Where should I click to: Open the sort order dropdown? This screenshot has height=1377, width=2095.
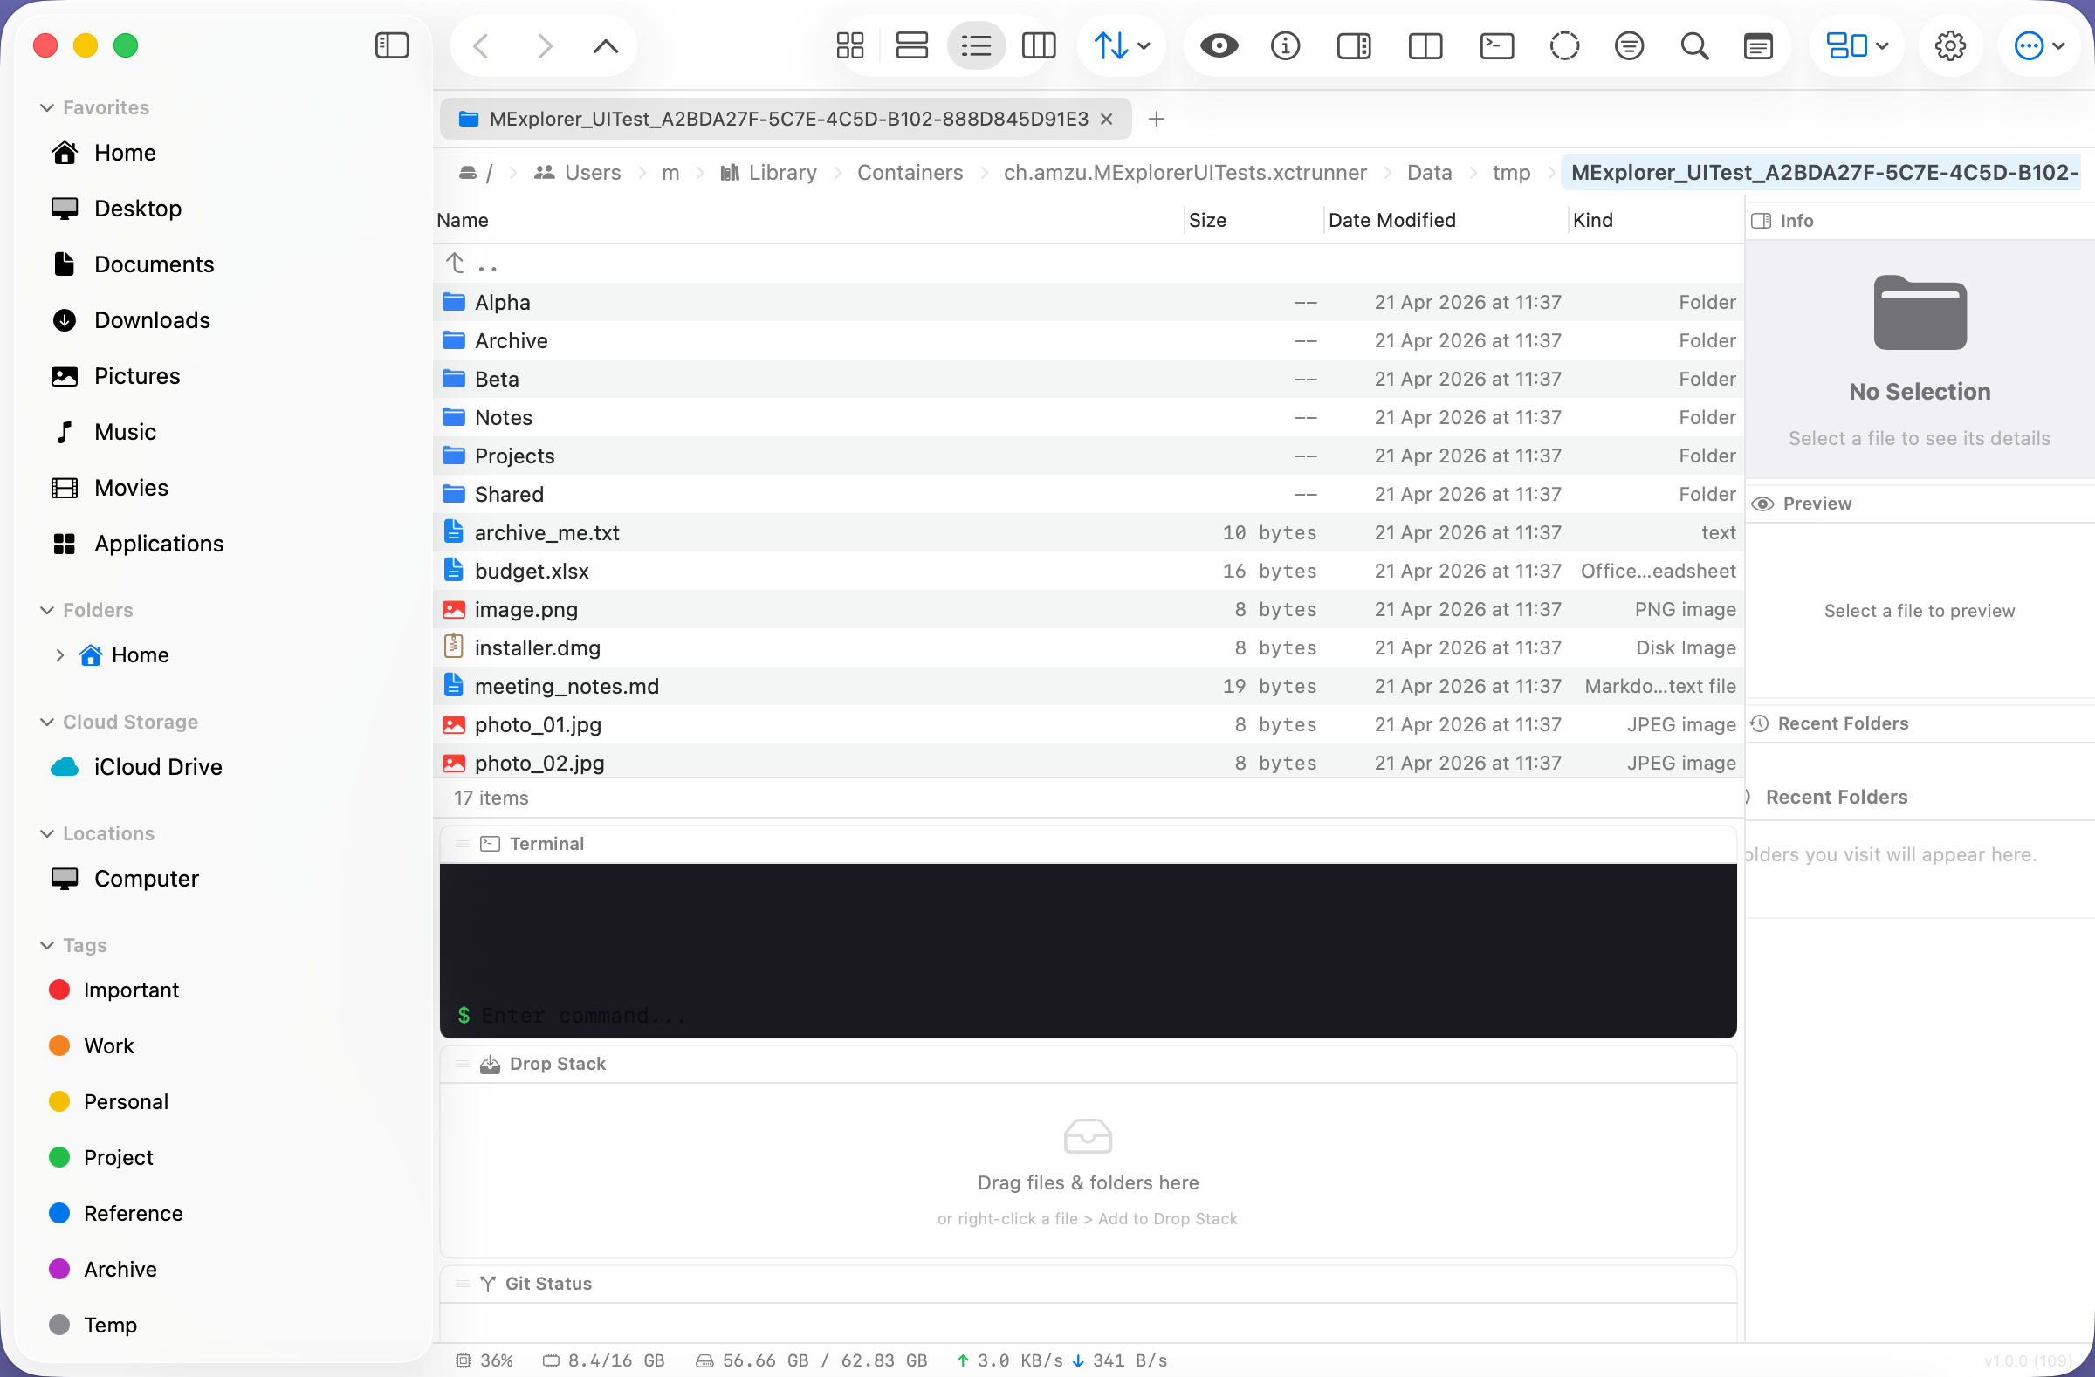tap(1122, 45)
